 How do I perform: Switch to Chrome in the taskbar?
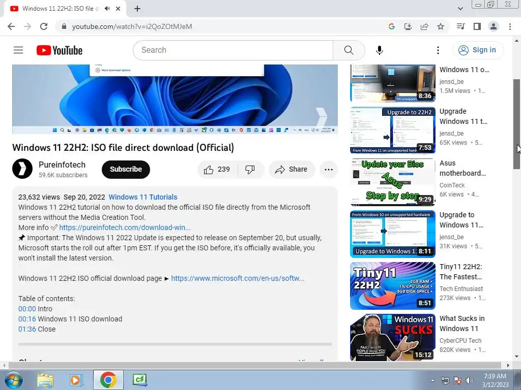click(x=108, y=380)
